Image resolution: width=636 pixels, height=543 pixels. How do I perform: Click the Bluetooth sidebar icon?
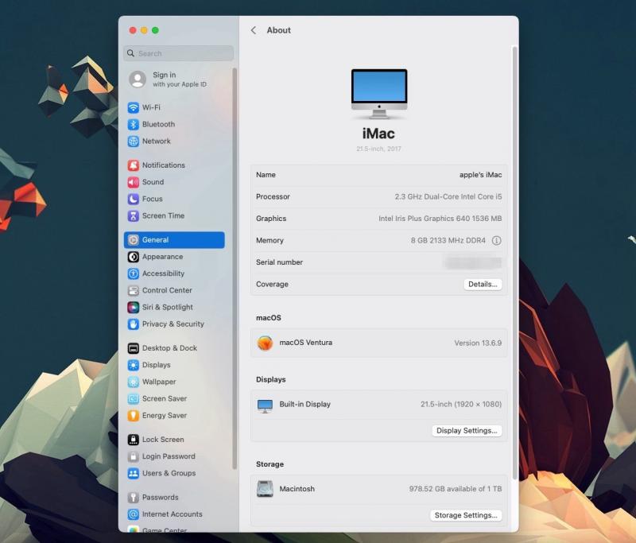pos(133,125)
